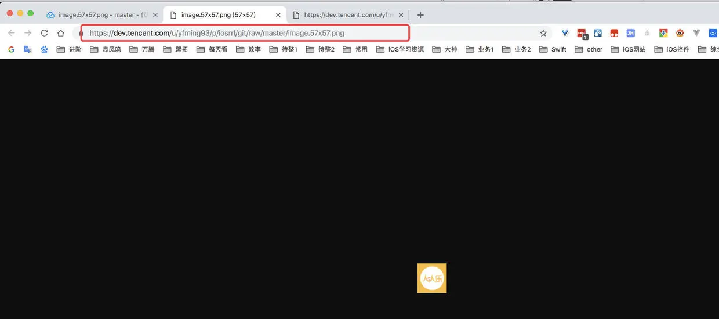Click the colorful download arrow extension
The image size is (719, 319).
663,33
